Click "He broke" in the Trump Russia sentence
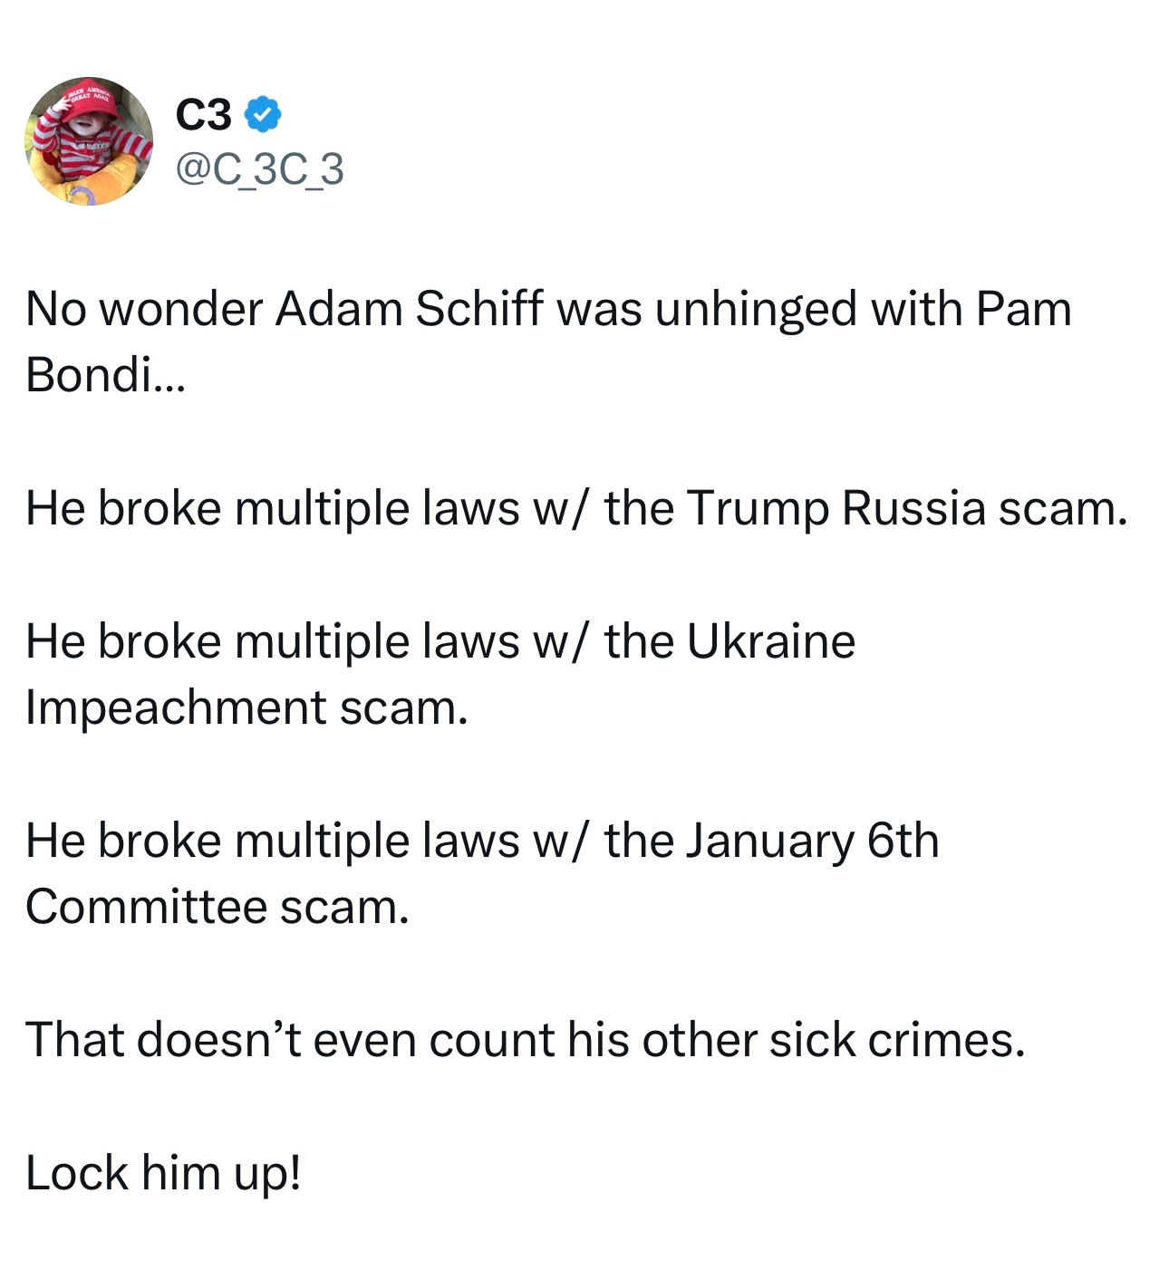Screen dimensions: 1169x1270 pos(123,508)
